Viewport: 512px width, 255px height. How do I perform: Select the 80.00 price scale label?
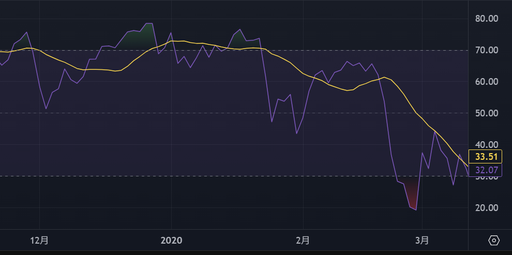point(486,19)
